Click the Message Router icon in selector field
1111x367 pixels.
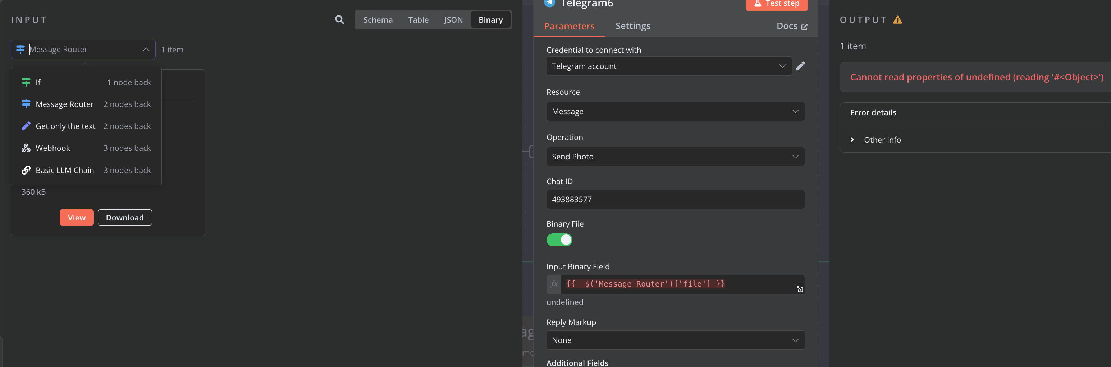pyautogui.click(x=20, y=49)
